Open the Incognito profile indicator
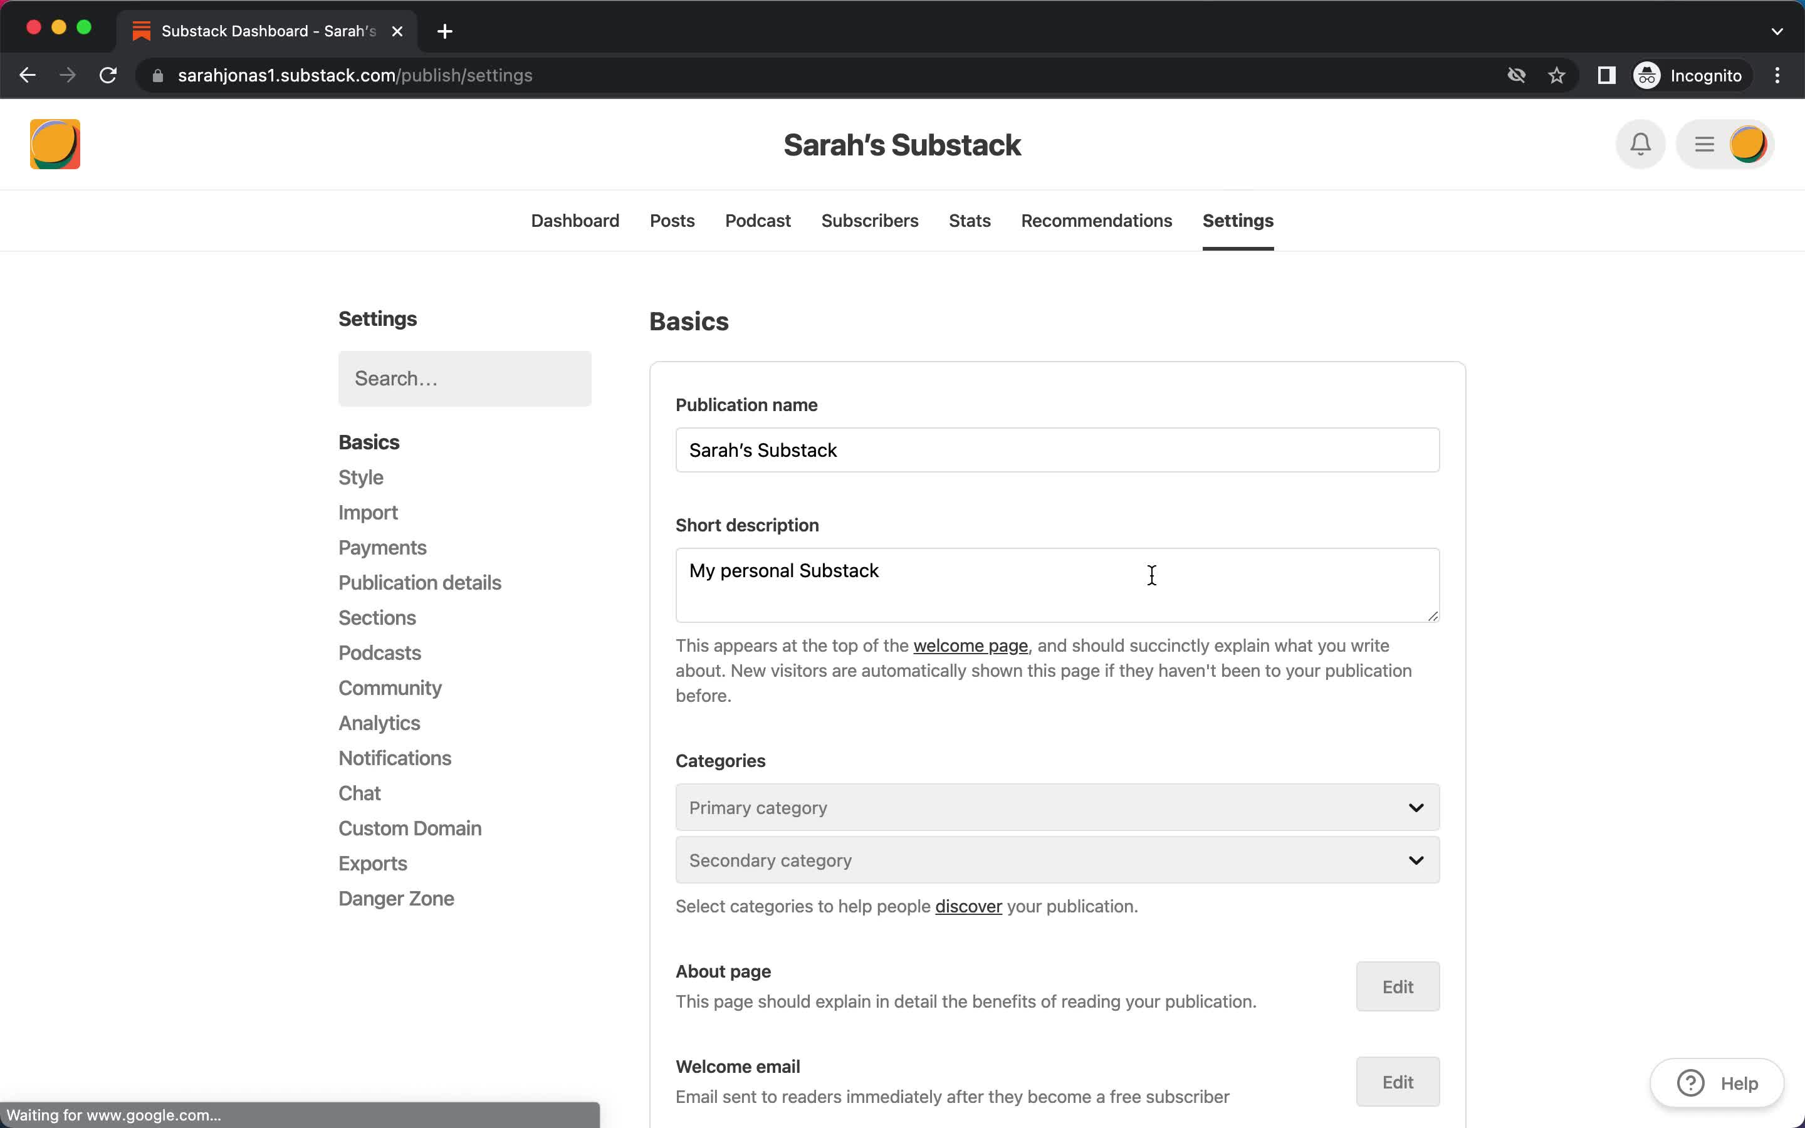Screen dimensions: 1805x1128 pyautogui.click(x=1688, y=75)
